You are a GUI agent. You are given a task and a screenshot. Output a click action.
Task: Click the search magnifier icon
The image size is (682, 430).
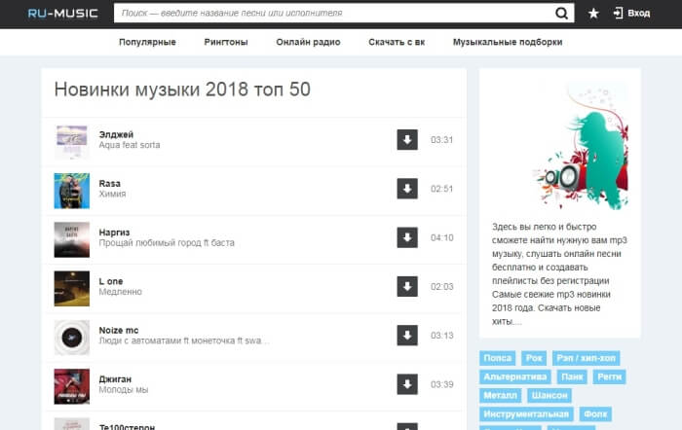point(561,14)
